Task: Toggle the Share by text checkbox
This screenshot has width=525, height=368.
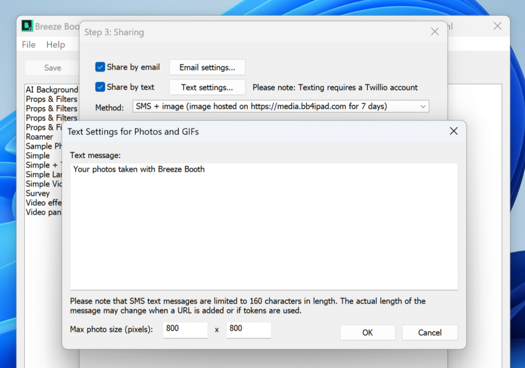Action: pos(100,87)
